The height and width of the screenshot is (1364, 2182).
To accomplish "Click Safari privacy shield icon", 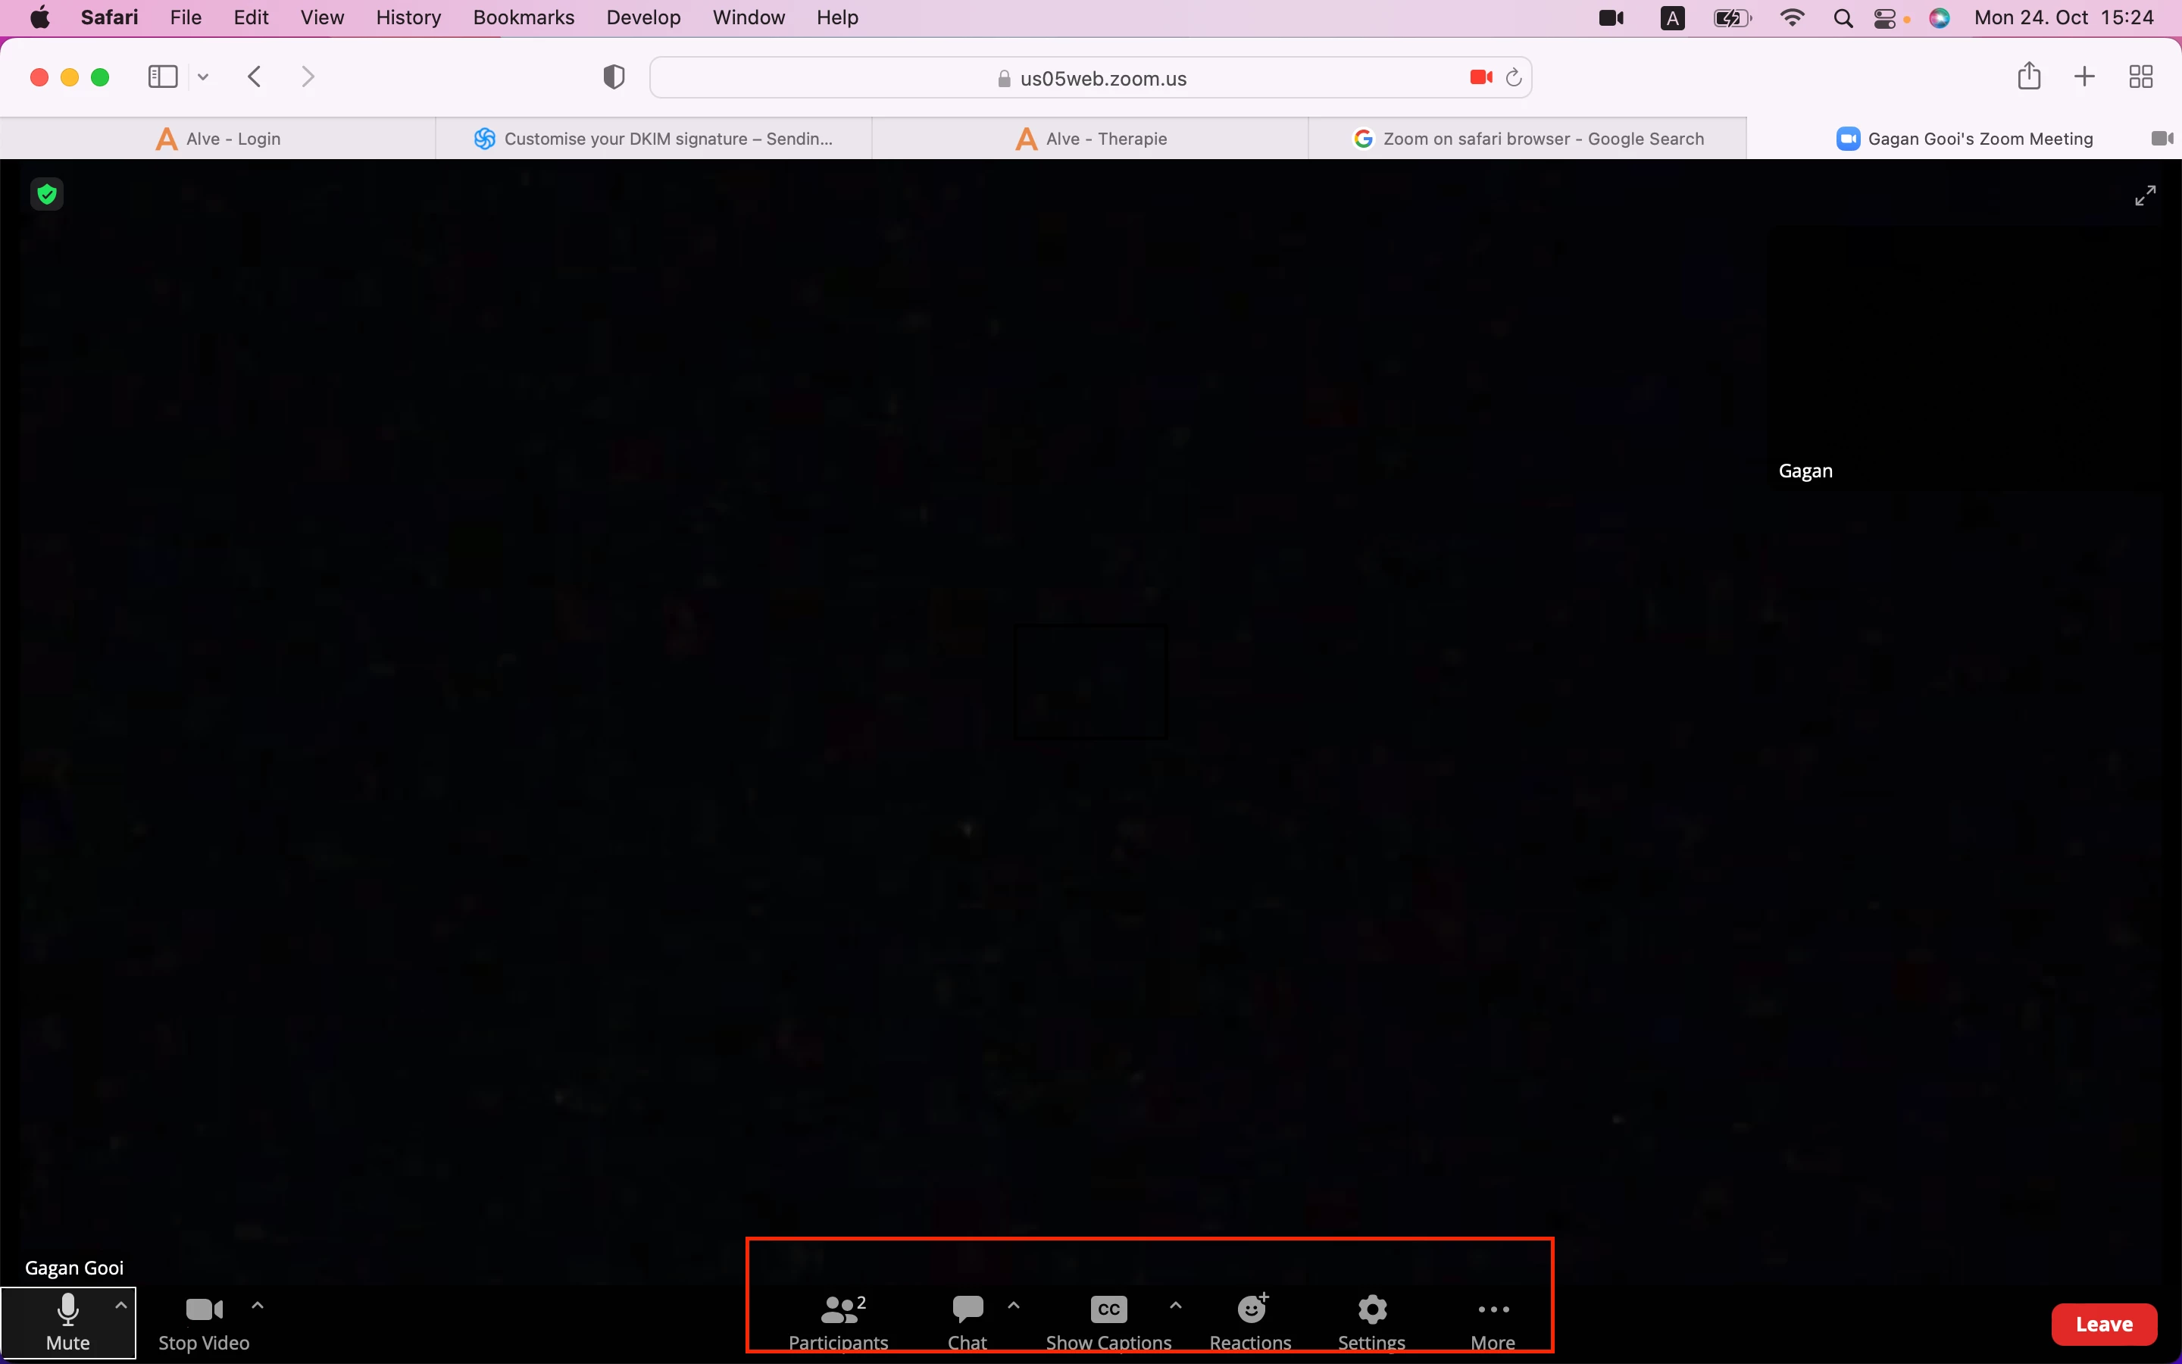I will point(614,77).
